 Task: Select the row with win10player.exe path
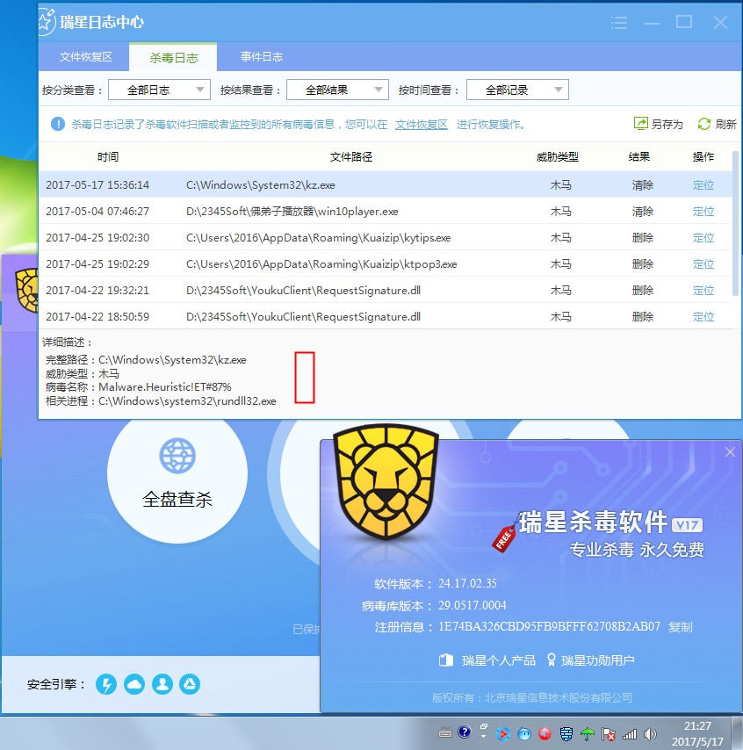[386, 212]
